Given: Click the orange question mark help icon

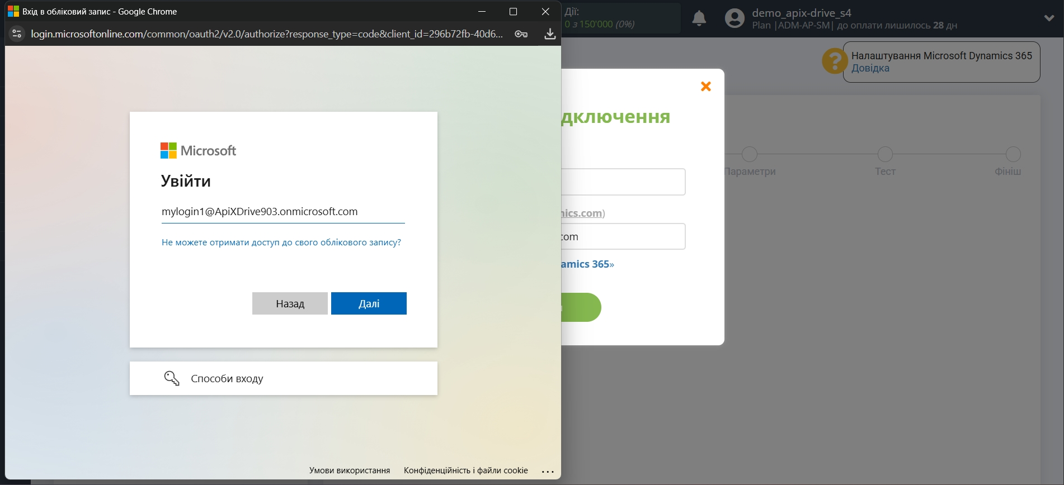Looking at the screenshot, I should 835,61.
